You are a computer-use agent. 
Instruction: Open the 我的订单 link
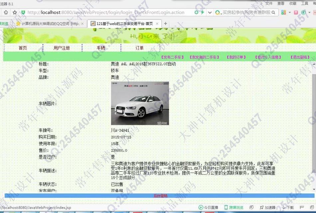(236, 57)
